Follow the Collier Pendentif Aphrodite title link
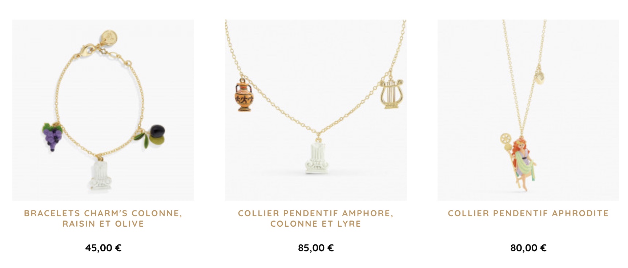The image size is (628, 268). [528, 213]
